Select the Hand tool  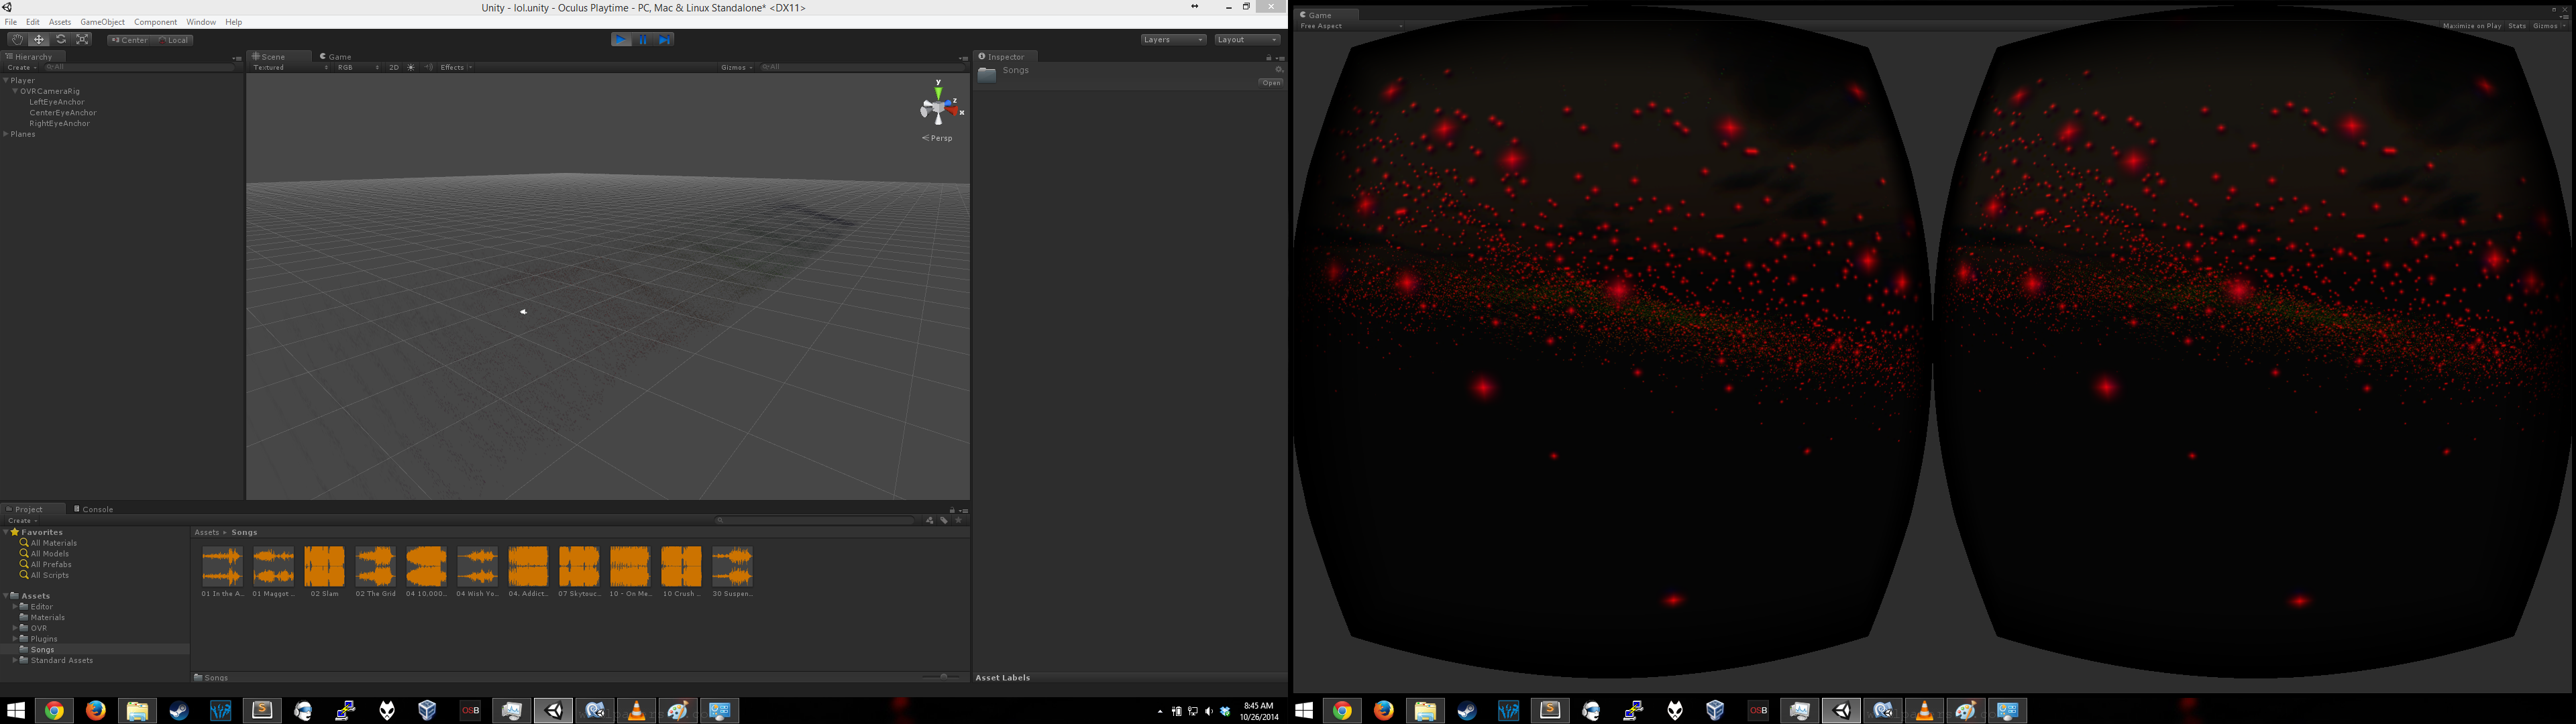(17, 40)
